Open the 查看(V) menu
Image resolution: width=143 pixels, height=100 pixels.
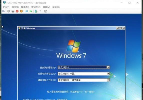[46, 7]
